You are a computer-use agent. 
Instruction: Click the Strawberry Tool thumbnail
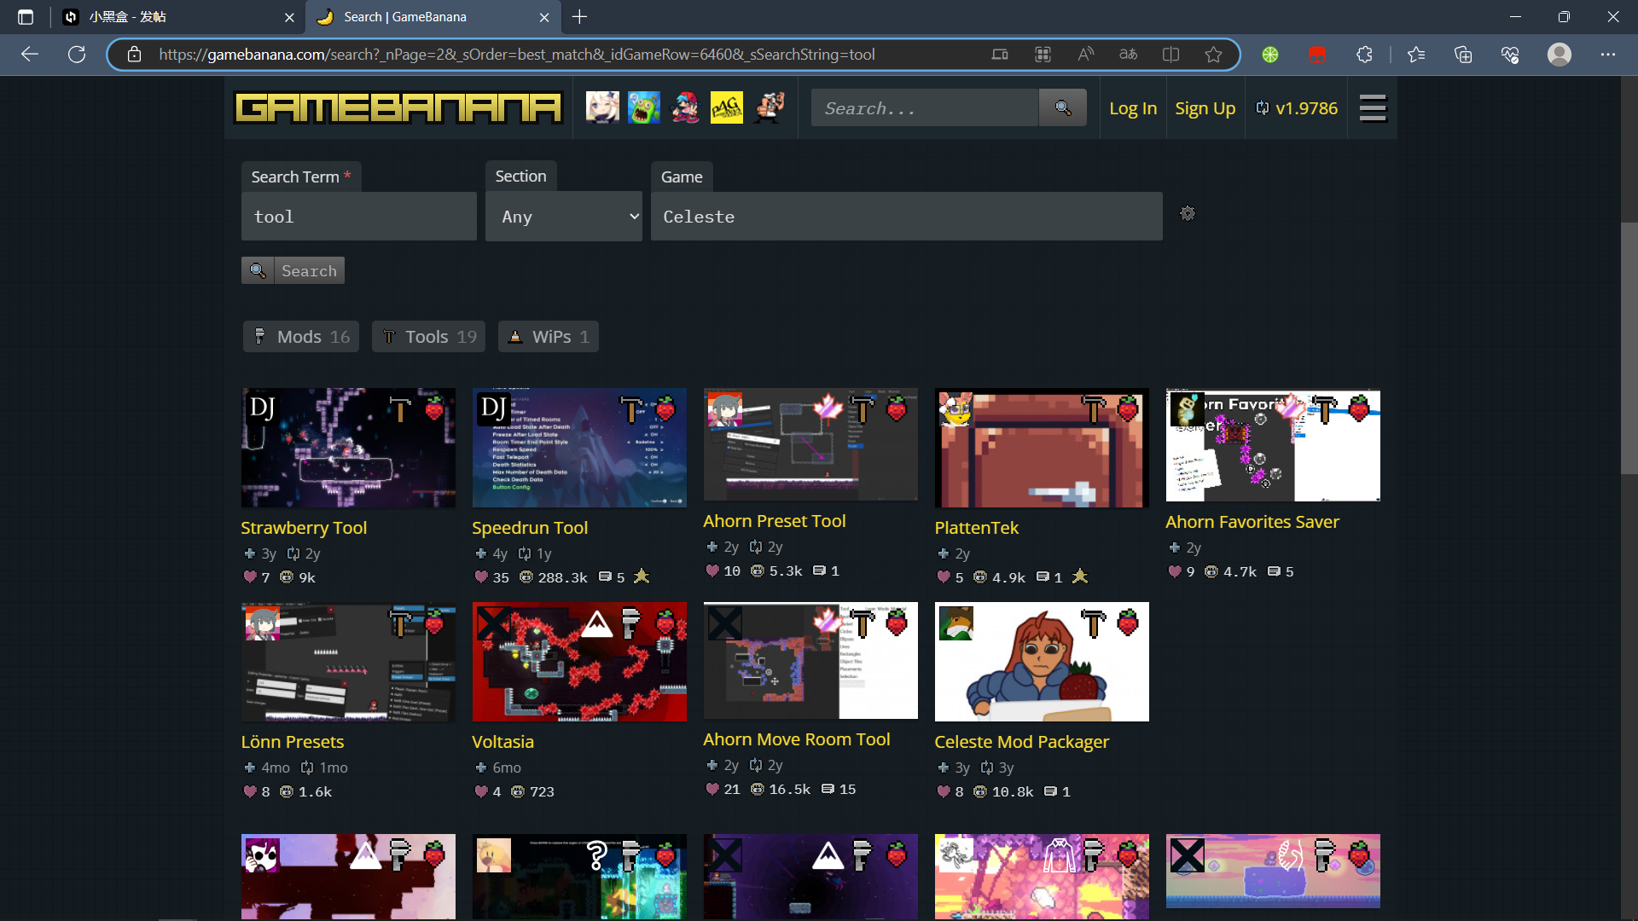[x=348, y=448]
